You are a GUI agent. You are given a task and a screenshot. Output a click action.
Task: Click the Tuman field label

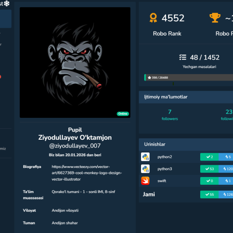tap(29, 223)
